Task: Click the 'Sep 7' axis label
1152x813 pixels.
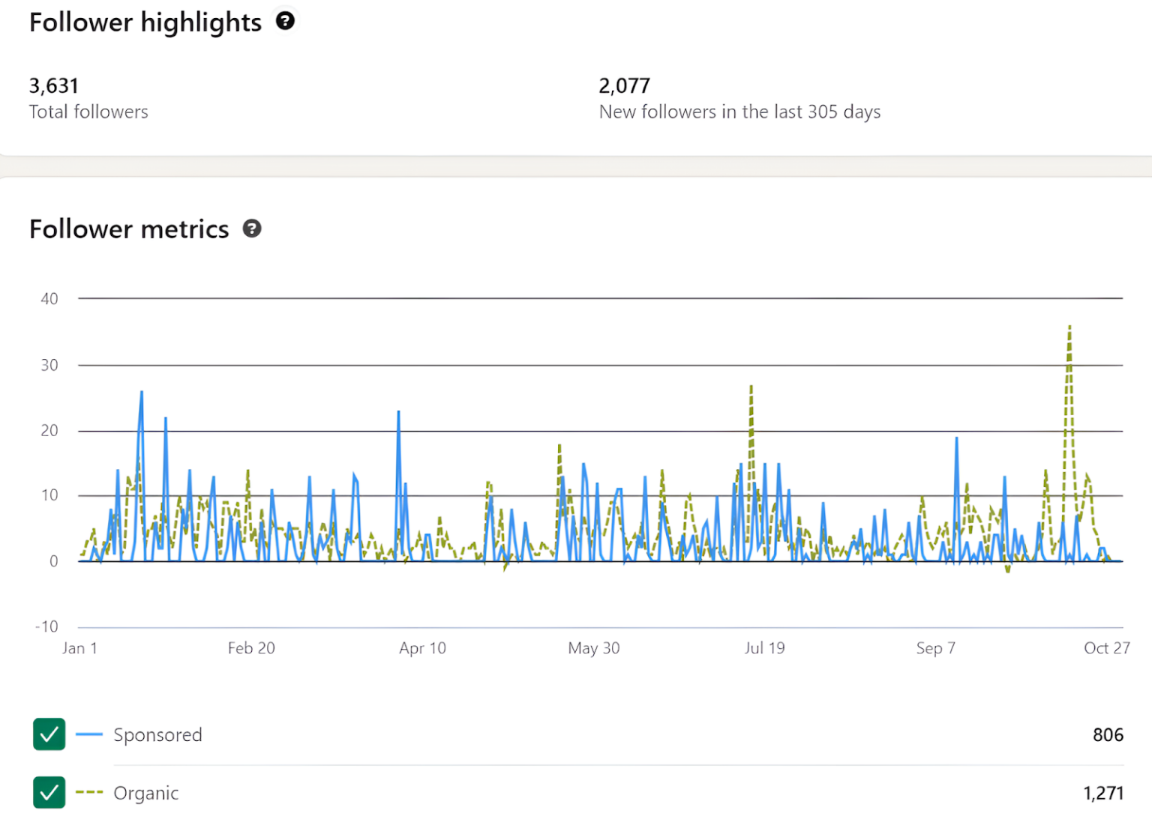Action: coord(935,648)
